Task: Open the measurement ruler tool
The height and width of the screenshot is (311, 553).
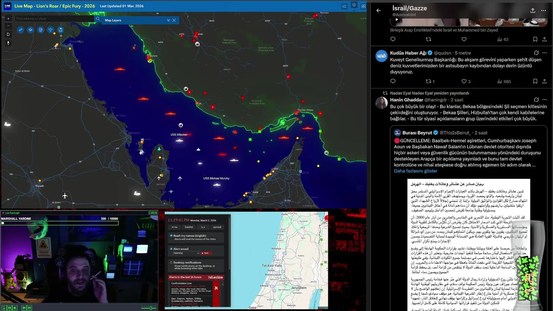Action: pos(20,30)
